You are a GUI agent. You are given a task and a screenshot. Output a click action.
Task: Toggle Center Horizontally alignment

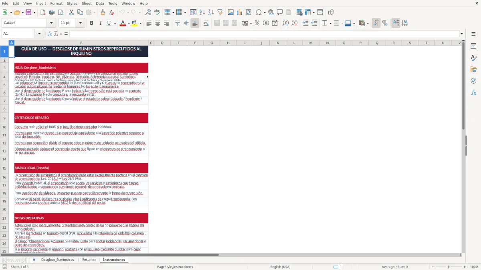[158, 23]
